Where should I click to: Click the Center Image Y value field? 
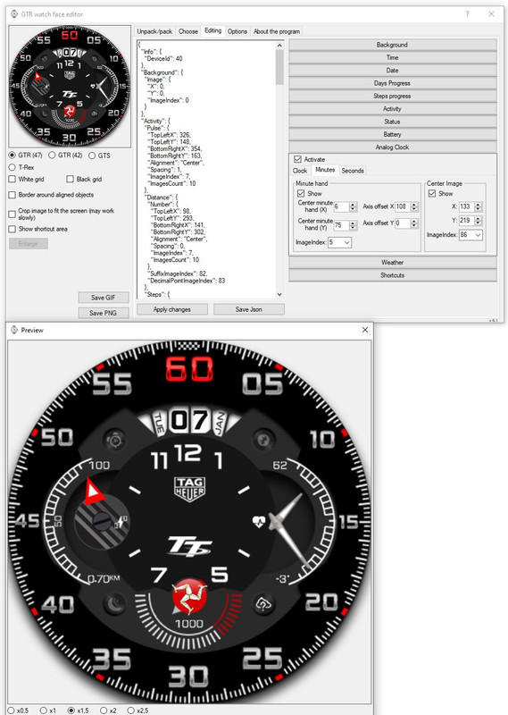pos(466,220)
